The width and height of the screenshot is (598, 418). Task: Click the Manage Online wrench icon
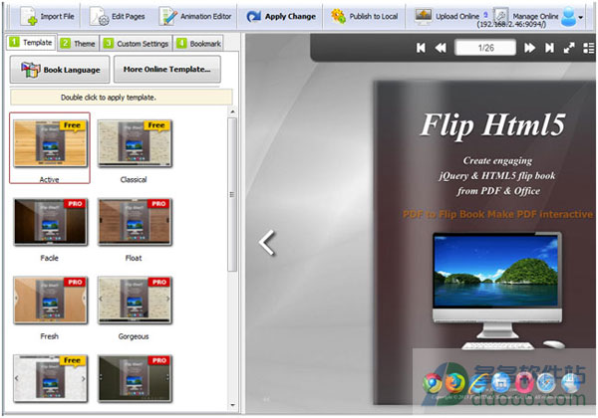coord(501,16)
